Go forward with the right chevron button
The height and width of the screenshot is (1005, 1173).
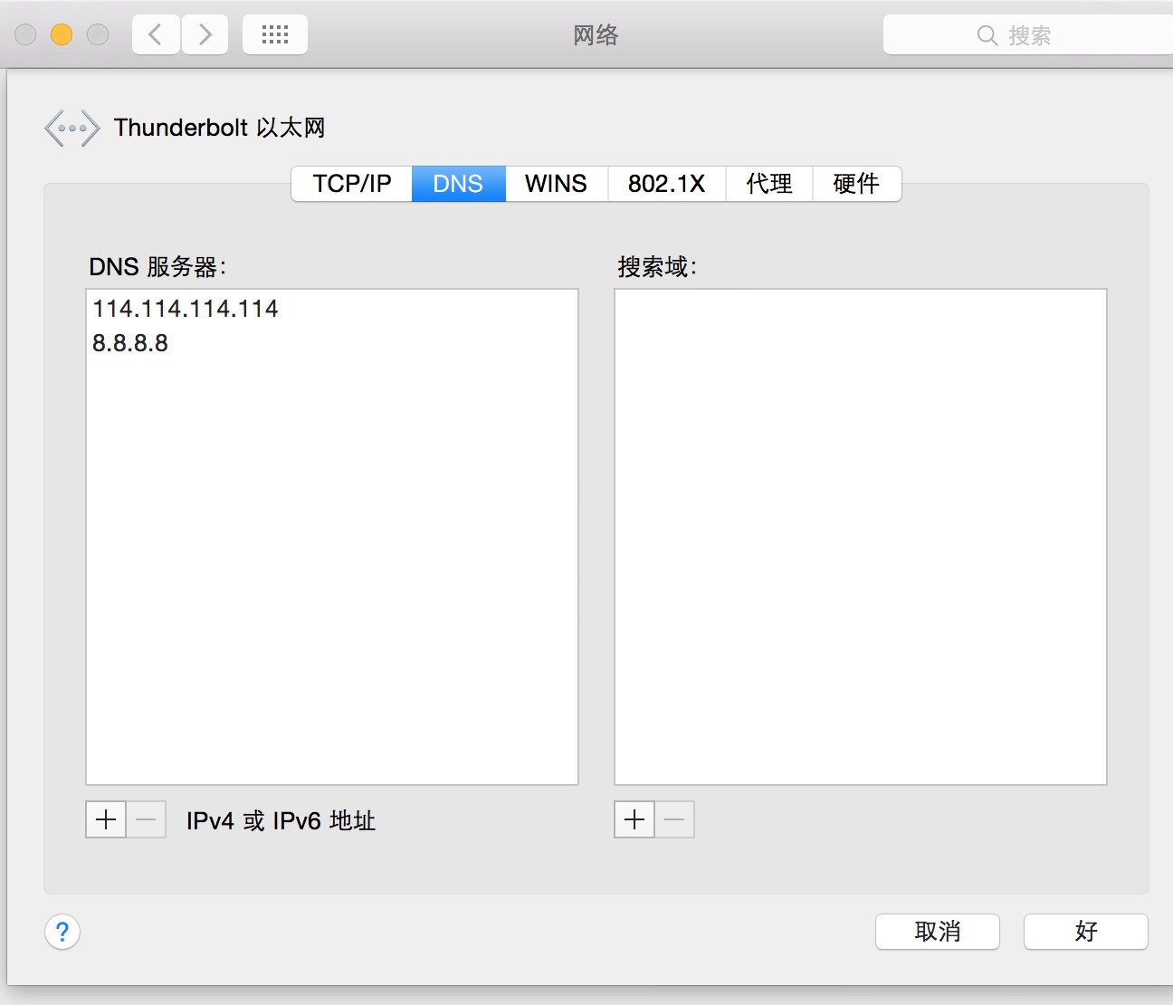pos(205,34)
